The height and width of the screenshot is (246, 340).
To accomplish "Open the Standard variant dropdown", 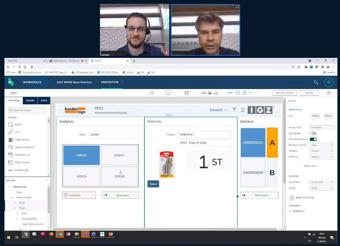I will (x=218, y=110).
